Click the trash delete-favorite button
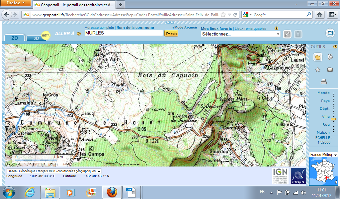This screenshot has width=340, height=199. tap(298, 34)
